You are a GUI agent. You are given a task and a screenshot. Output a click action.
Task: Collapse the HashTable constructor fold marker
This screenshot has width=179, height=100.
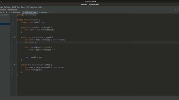coord(17,27)
